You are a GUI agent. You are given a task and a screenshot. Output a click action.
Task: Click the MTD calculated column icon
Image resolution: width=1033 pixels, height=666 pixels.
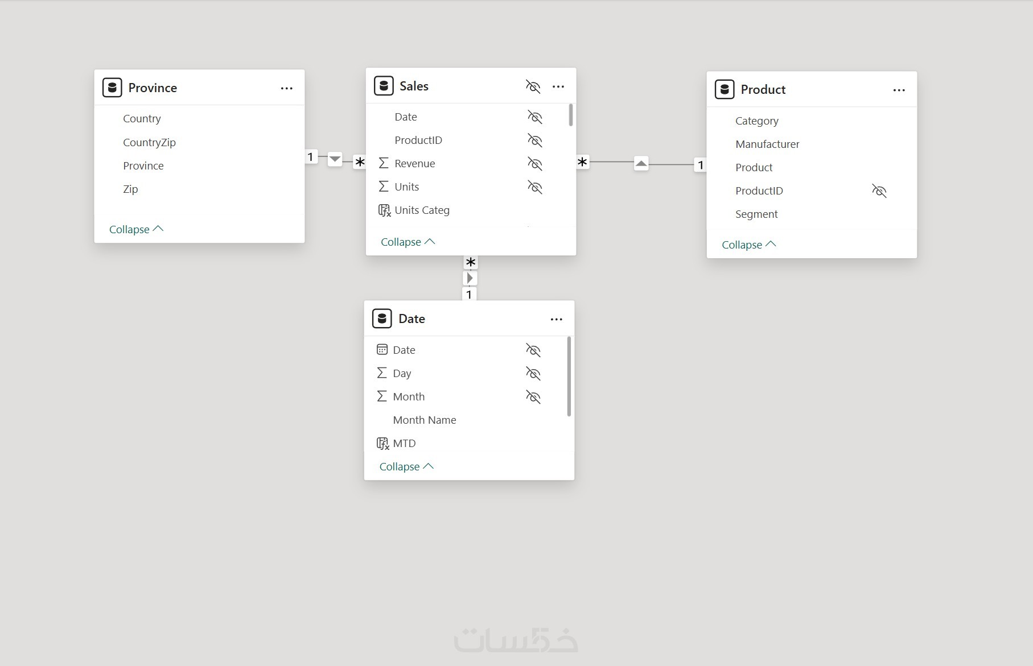pyautogui.click(x=383, y=444)
